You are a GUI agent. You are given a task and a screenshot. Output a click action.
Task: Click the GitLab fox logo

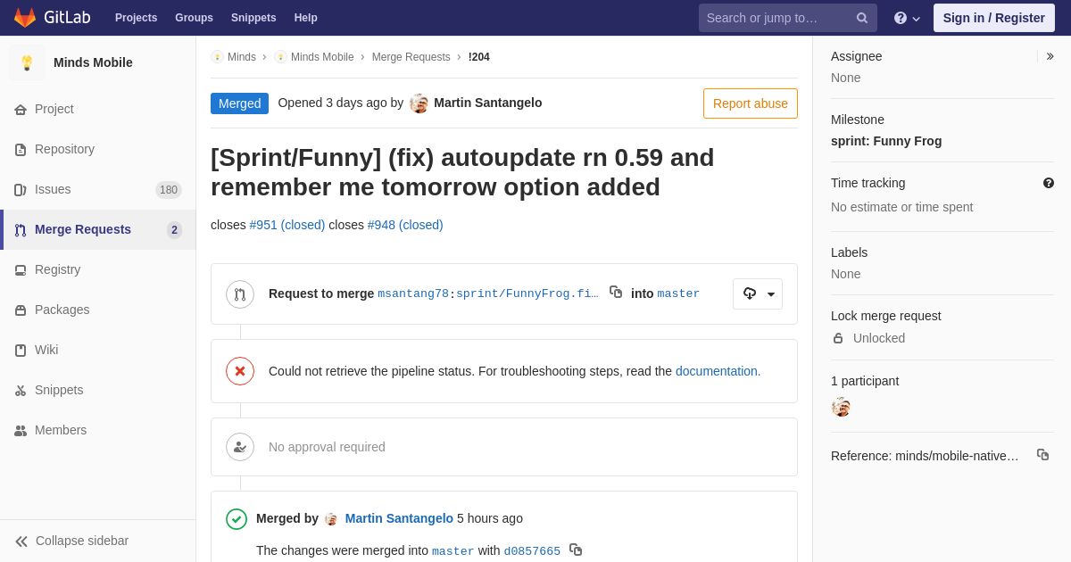[x=25, y=18]
